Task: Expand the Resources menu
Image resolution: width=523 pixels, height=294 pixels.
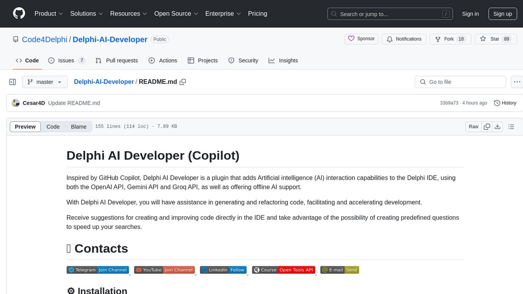Action: click(128, 13)
